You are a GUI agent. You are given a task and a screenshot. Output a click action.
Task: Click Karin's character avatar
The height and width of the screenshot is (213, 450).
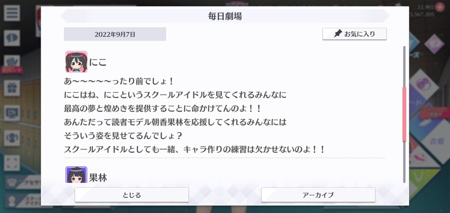pos(76,175)
